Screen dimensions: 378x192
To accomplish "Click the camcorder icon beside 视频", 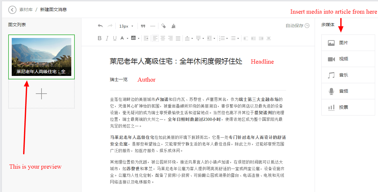I will point(331,59).
